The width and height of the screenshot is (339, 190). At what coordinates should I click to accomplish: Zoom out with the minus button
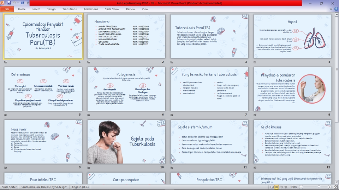coord(301,187)
